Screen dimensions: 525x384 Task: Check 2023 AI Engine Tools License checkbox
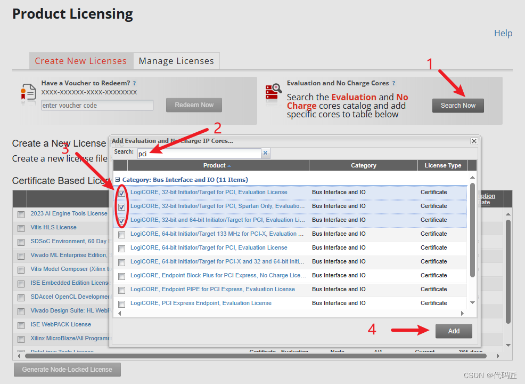pos(21,214)
